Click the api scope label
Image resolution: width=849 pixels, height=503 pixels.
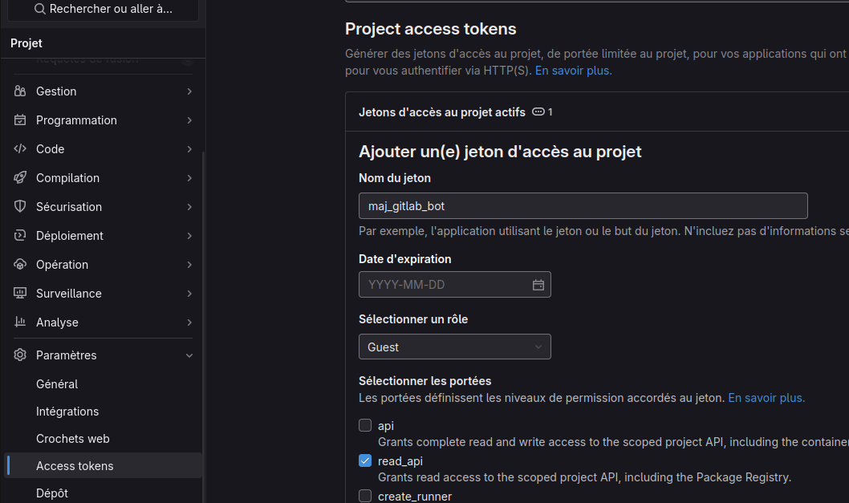tap(385, 426)
